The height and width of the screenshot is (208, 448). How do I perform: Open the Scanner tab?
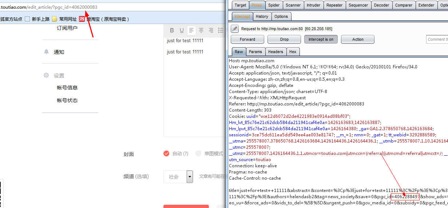293,5
